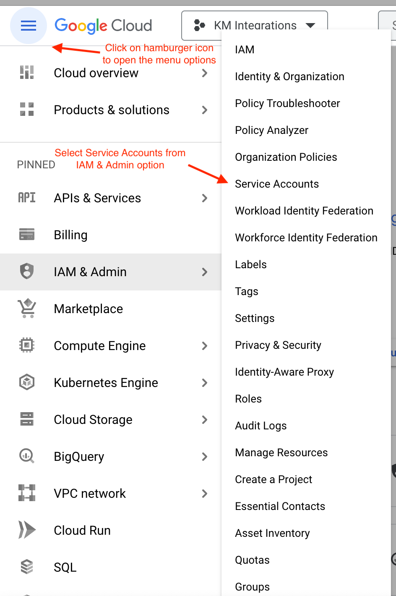Open Workforce Identity Federation

pos(306,238)
